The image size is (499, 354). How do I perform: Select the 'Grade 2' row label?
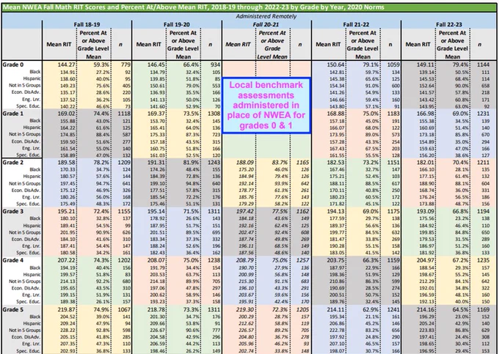point(13,163)
